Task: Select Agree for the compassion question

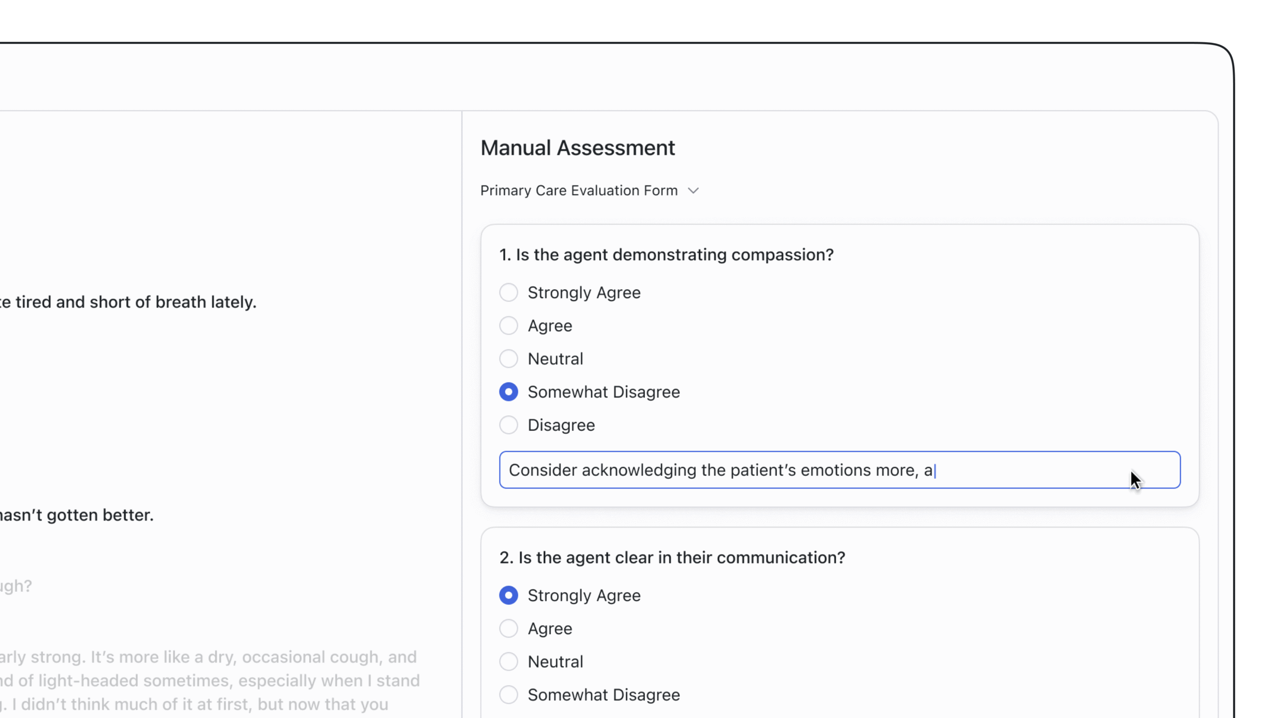Action: (x=508, y=325)
